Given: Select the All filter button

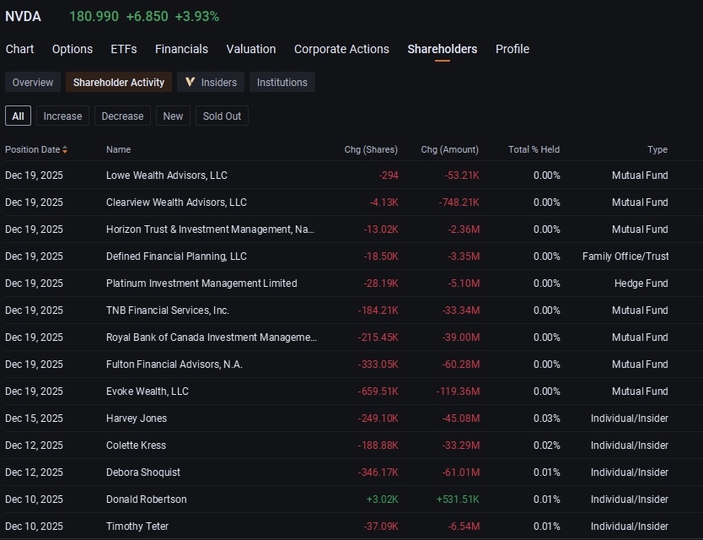Looking at the screenshot, I should point(18,116).
